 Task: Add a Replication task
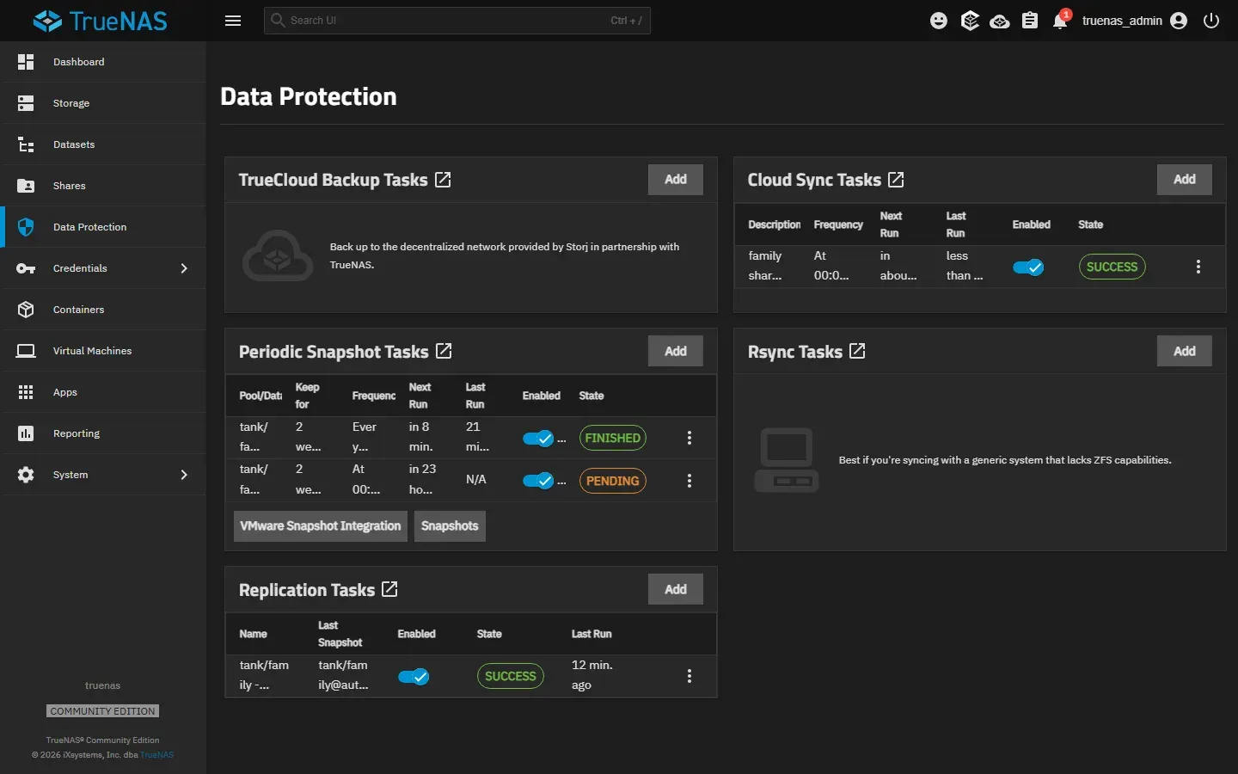coord(676,589)
